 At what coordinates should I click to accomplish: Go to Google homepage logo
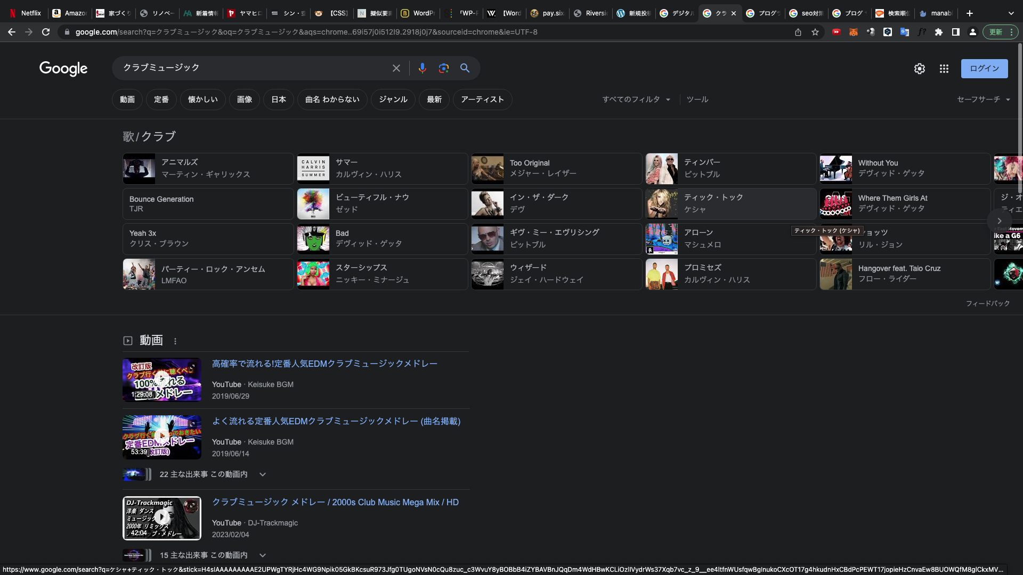click(x=63, y=68)
